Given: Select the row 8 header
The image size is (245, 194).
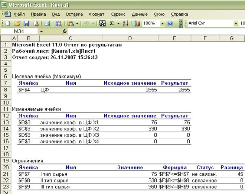Looking at the screenshot, I should pos(6,90).
